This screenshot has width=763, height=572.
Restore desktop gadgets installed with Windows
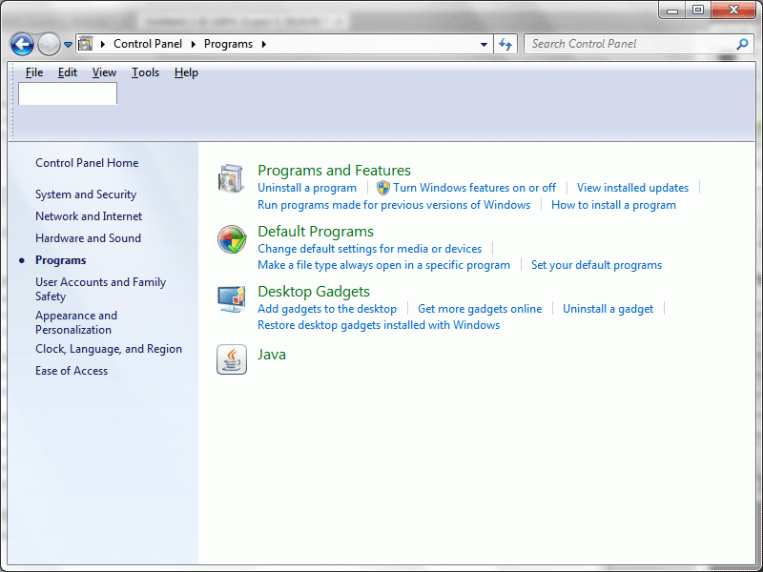[x=379, y=325]
